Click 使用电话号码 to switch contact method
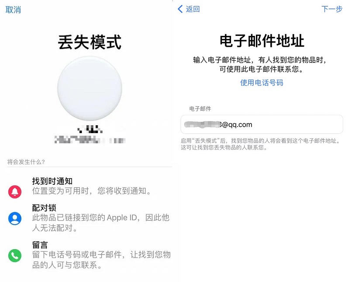 coord(262,81)
